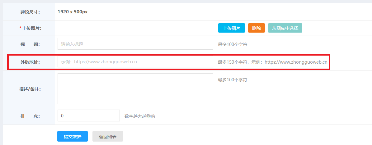
Task: Submit the form with 提交数据
Action: (x=73, y=136)
